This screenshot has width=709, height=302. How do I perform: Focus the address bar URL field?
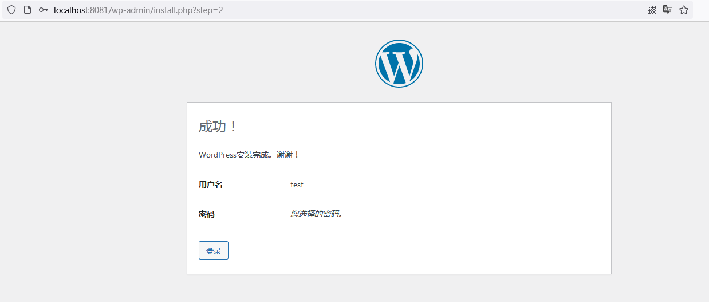click(x=348, y=10)
